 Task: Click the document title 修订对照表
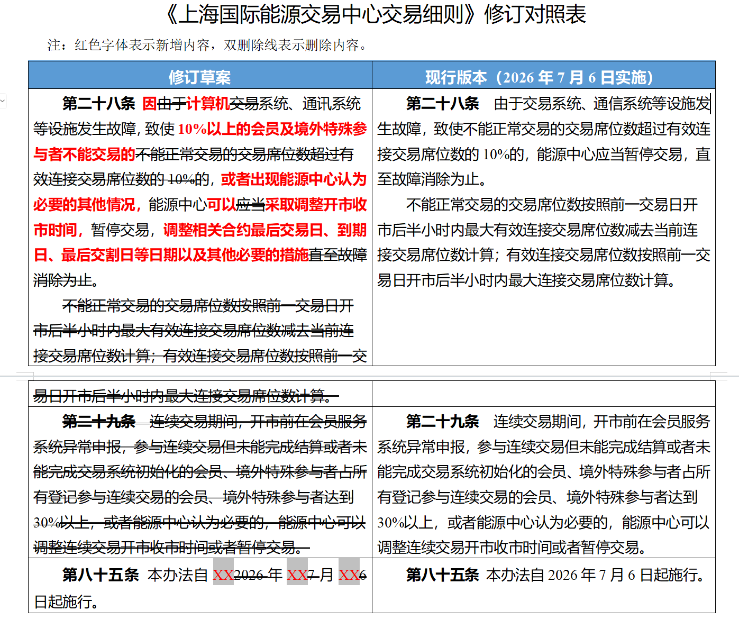[534, 15]
